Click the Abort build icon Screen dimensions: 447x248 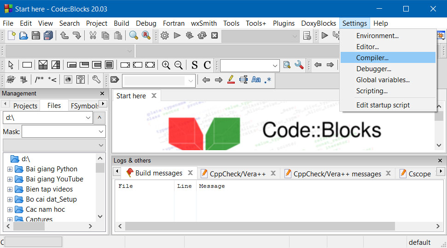coord(215,35)
